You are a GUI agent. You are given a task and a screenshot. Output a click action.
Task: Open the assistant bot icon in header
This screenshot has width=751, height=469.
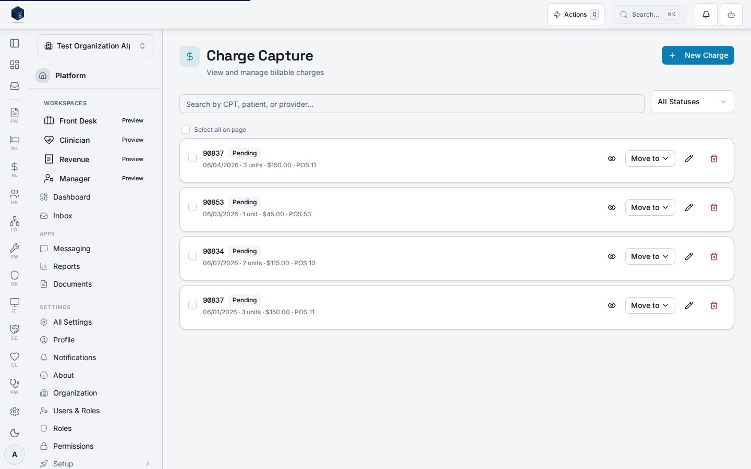[x=731, y=15]
